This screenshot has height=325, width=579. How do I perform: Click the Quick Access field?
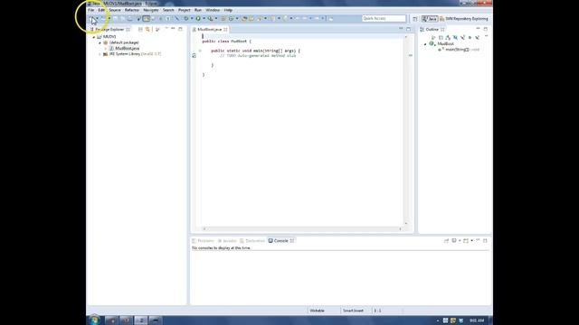pyautogui.click(x=384, y=18)
